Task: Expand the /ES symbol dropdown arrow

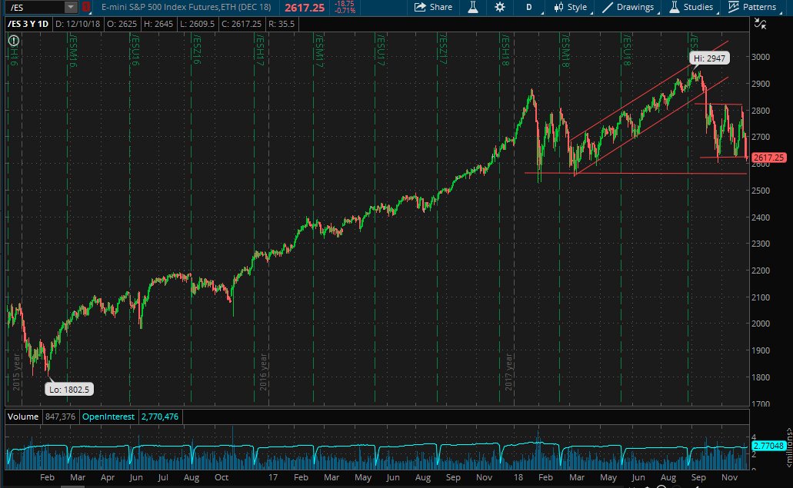Action: pyautogui.click(x=70, y=7)
